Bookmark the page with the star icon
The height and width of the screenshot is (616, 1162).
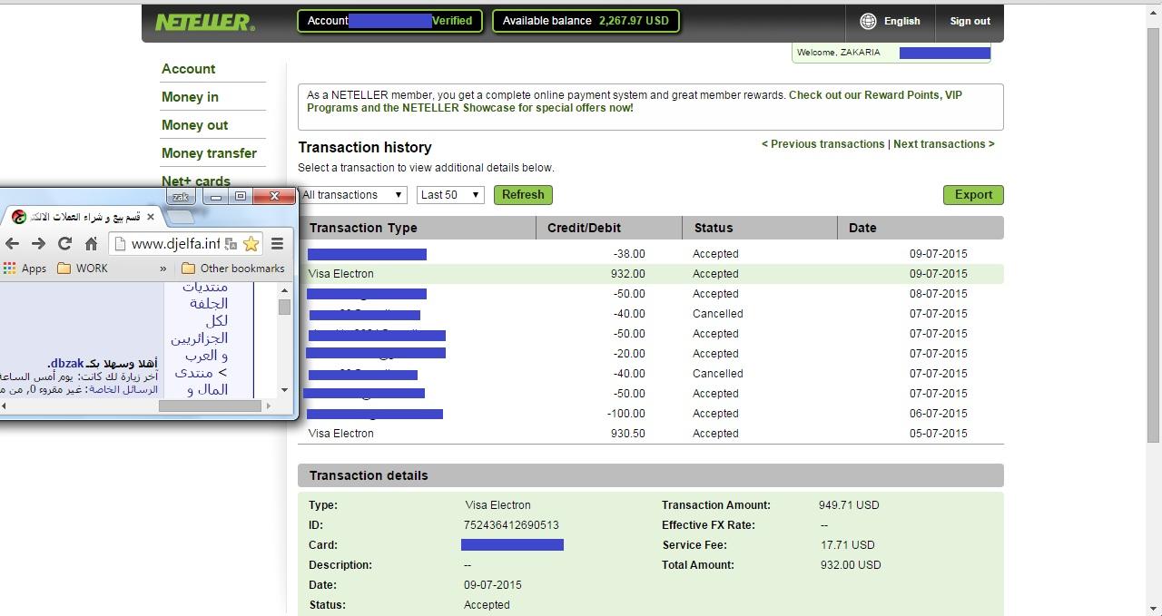[x=251, y=243]
